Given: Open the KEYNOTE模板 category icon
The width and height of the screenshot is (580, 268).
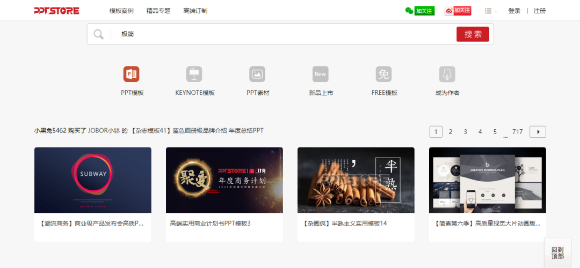Looking at the screenshot, I should point(194,74).
